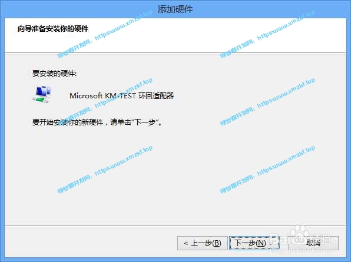The image size is (351, 262).
Task: Click the 向导准备安装你的硬件 heading
Action: (x=53, y=29)
